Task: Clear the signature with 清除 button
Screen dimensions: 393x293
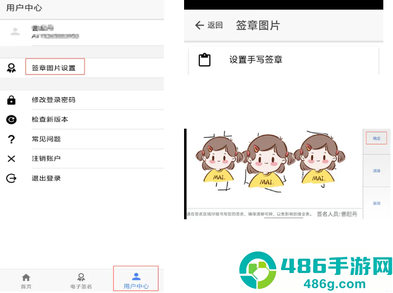Action: pyautogui.click(x=377, y=171)
